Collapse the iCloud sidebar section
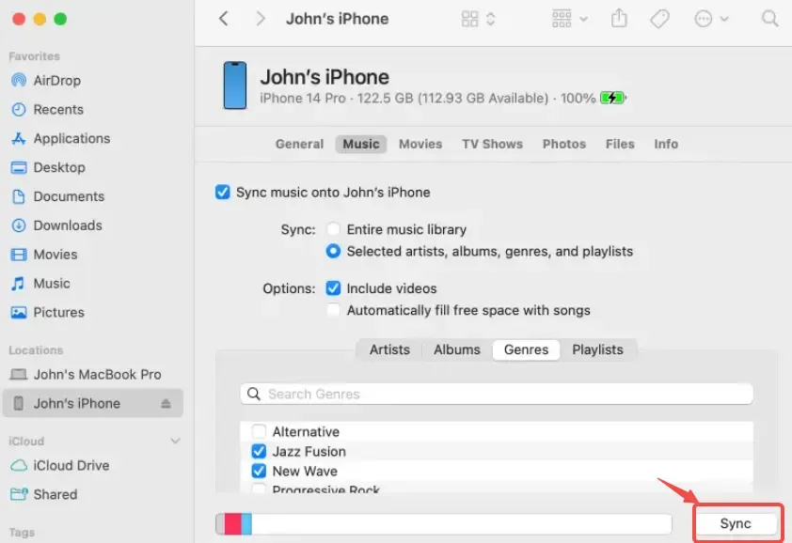This screenshot has width=792, height=543. tap(175, 442)
